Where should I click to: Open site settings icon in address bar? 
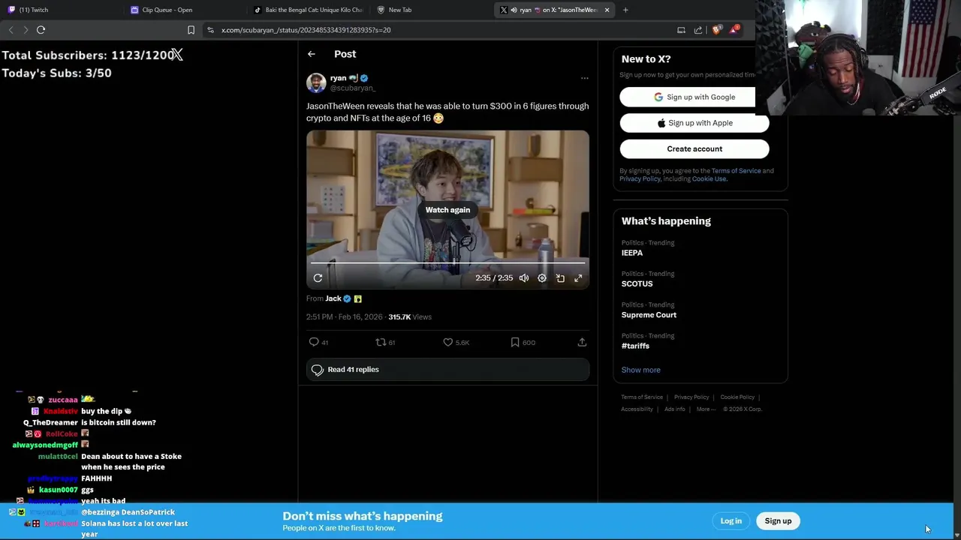[x=211, y=30]
